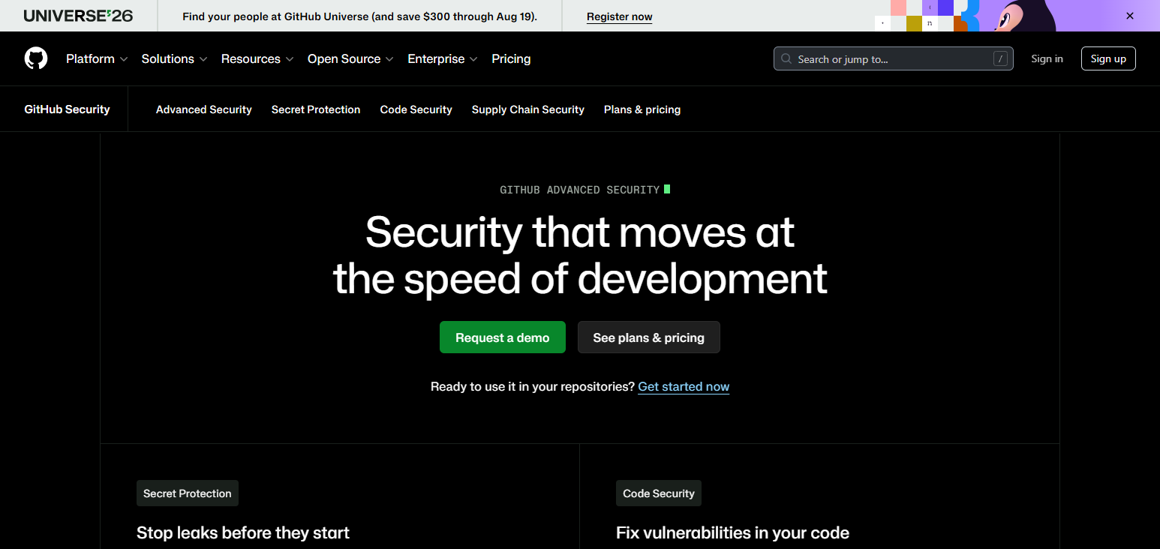Click See plans & pricing button
Screen dimensions: 1160x549
pyautogui.click(x=648, y=337)
